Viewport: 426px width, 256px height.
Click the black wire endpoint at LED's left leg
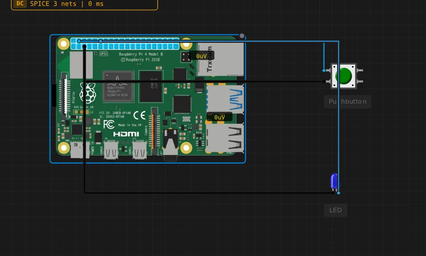(x=333, y=193)
